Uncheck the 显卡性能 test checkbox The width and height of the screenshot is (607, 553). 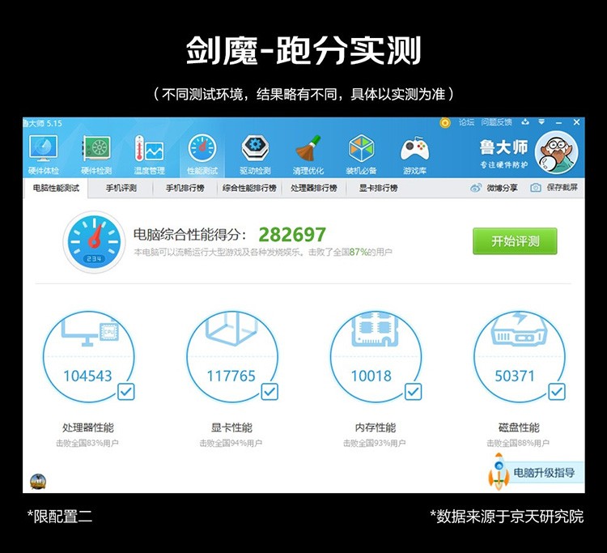click(270, 392)
